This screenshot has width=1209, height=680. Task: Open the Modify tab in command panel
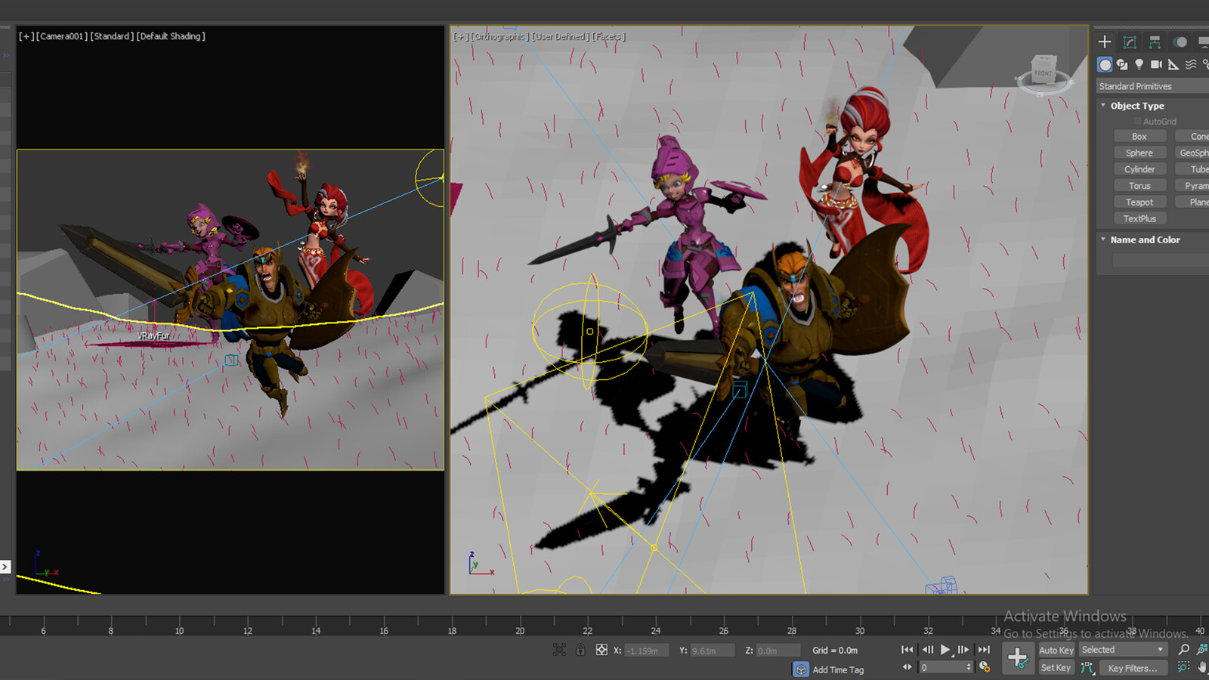[1130, 42]
